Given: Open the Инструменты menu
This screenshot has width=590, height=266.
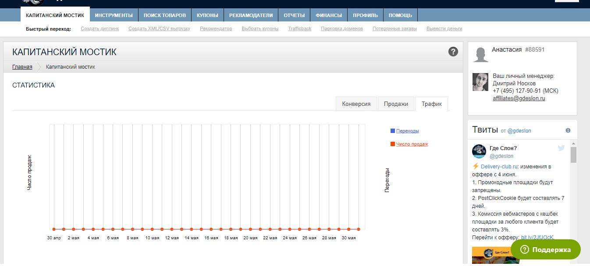Looking at the screenshot, I should [x=114, y=15].
